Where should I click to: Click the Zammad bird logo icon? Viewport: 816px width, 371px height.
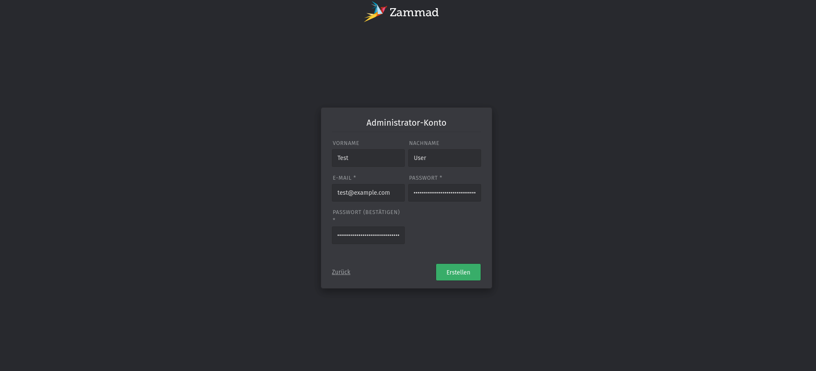[x=376, y=12]
